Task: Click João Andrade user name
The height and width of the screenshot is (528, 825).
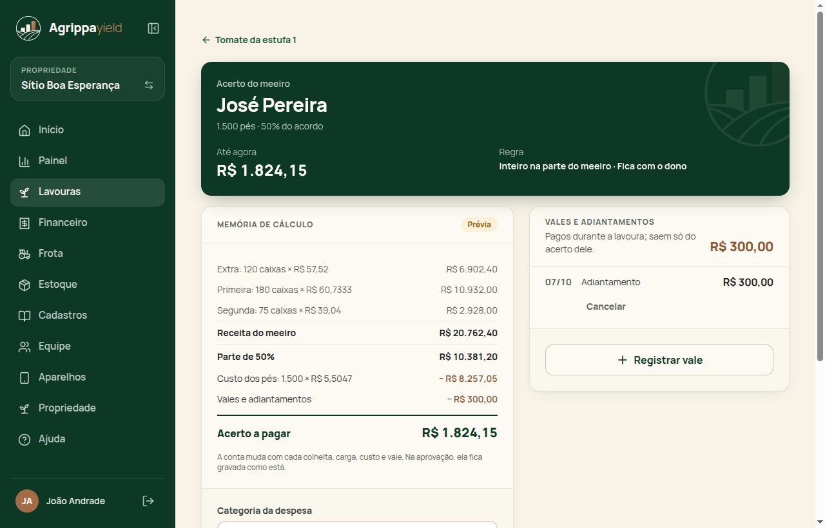Action: click(75, 501)
